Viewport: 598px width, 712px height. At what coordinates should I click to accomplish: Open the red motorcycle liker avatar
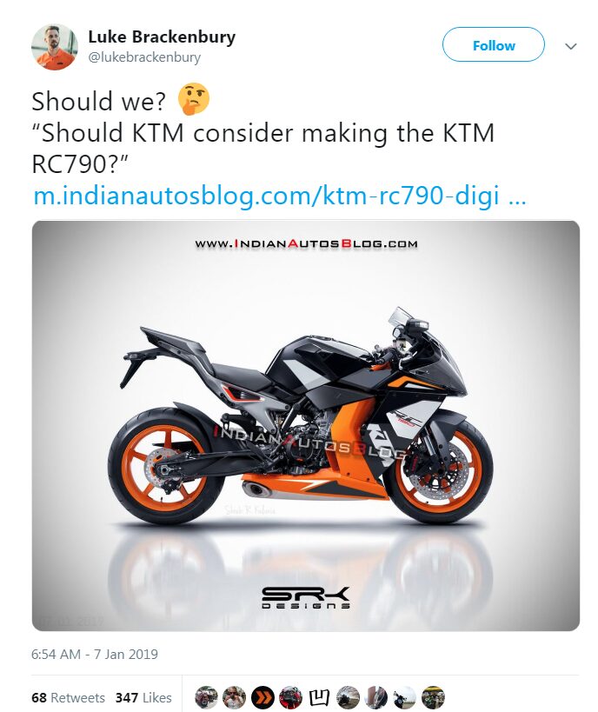click(290, 697)
